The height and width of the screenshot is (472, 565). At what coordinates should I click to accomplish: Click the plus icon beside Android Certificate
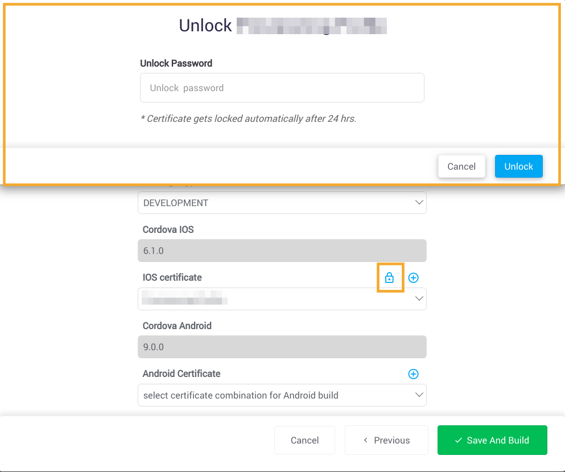tap(413, 374)
